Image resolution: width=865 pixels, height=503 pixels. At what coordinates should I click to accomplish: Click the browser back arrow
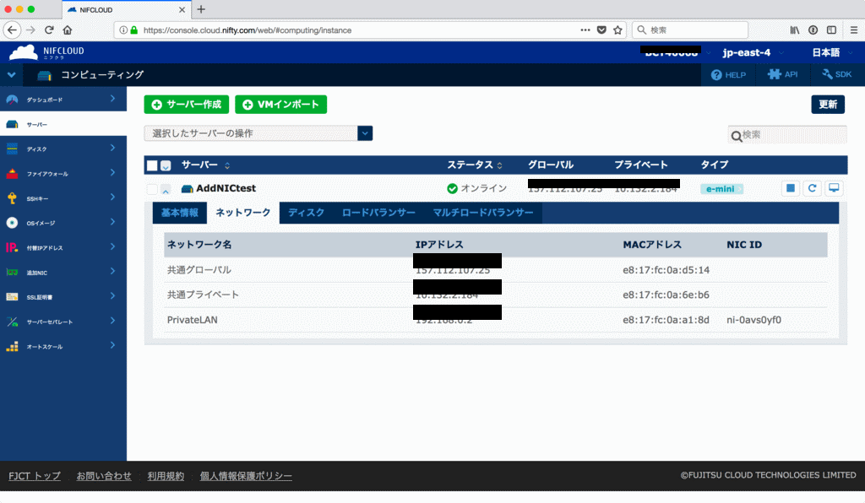[12, 30]
